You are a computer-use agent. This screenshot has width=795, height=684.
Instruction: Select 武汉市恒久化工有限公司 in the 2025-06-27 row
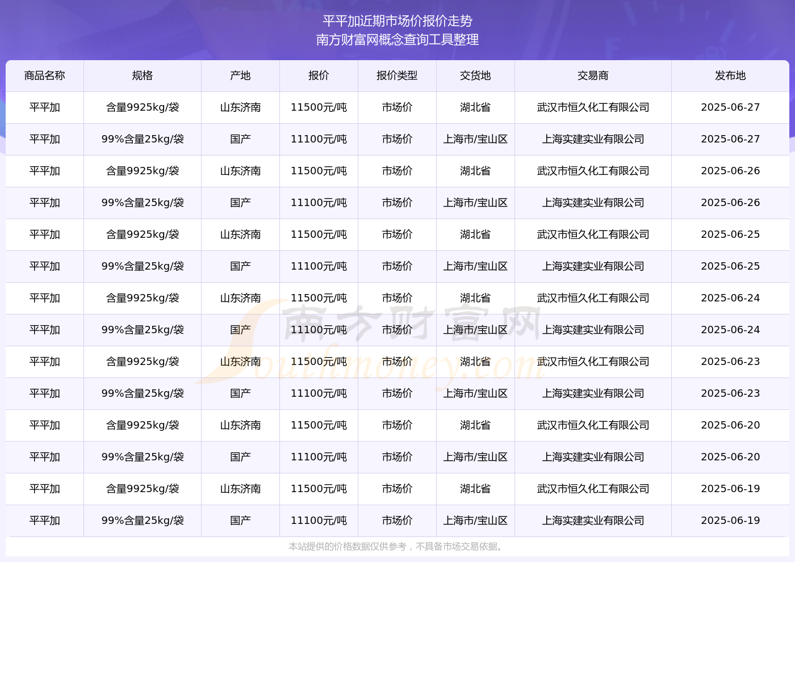tap(593, 107)
